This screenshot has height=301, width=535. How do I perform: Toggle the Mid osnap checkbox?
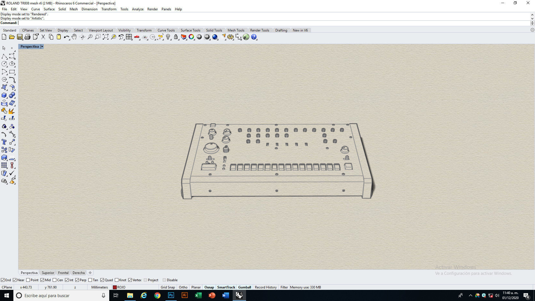coord(42,280)
